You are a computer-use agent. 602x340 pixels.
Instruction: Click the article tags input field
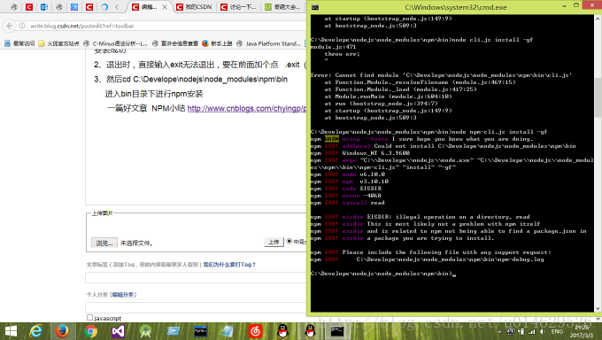(196, 277)
